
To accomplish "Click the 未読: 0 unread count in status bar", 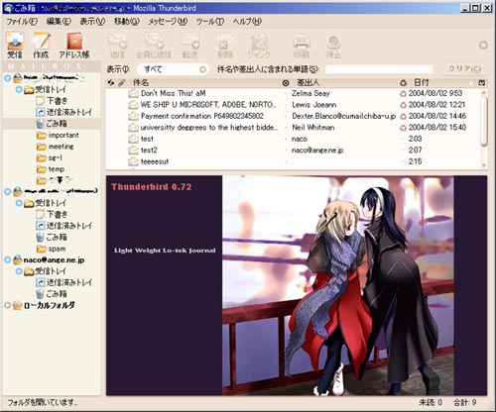I will [x=431, y=402].
